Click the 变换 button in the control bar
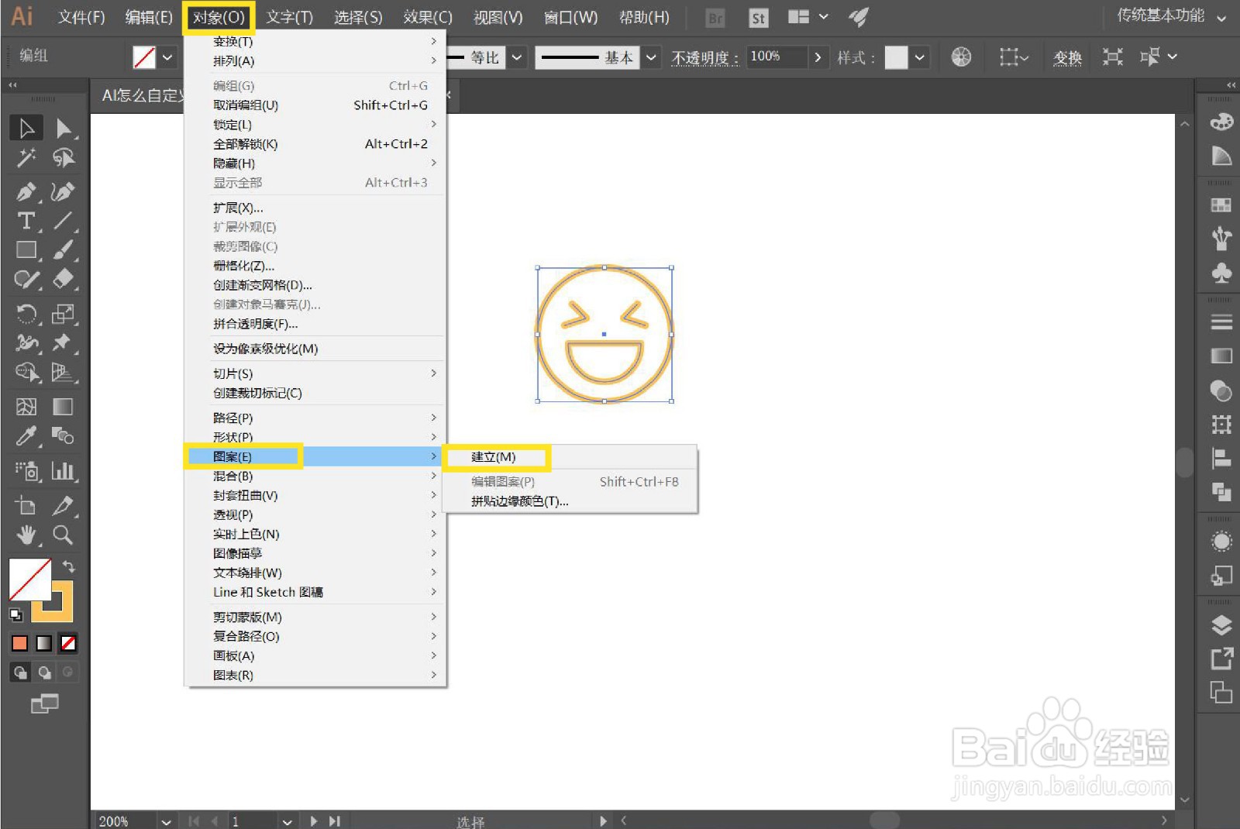 pyautogui.click(x=1067, y=57)
